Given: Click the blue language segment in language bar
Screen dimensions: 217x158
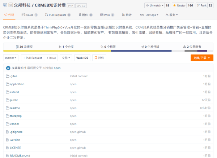Looking at the screenshot, I should (141, 51).
